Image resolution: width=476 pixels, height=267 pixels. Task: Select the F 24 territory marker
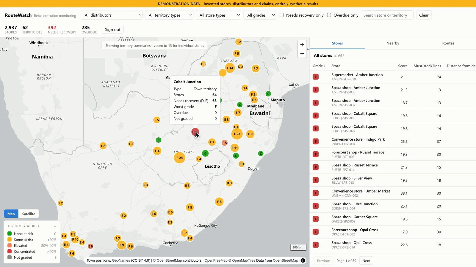coord(179,158)
